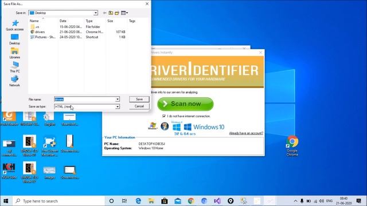The image size is (367, 206).
Task: Select Desktop in the places bar
Action: pyautogui.click(x=15, y=39)
